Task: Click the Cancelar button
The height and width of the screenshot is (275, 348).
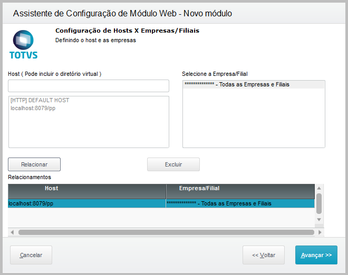Action: [x=31, y=255]
